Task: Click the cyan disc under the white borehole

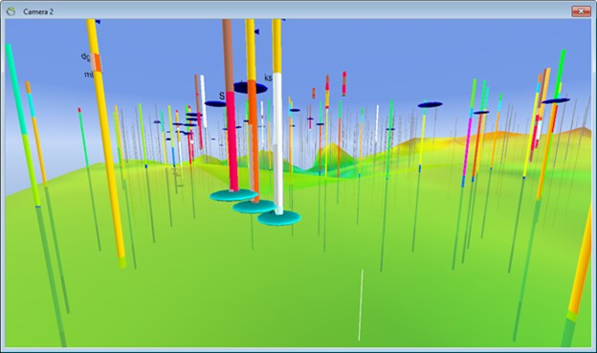Action: point(279,218)
